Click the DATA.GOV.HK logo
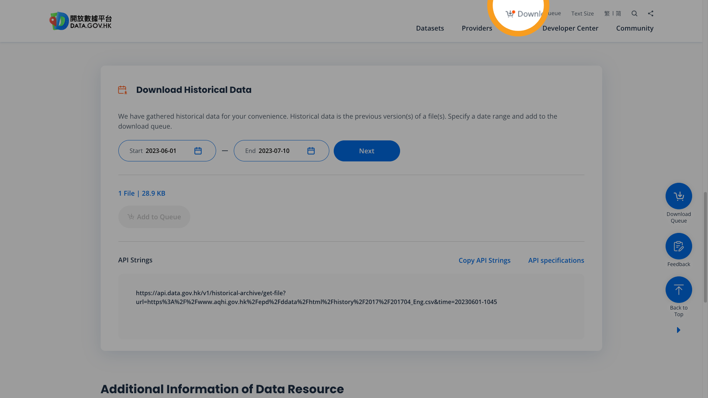The height and width of the screenshot is (398, 708). [x=80, y=21]
